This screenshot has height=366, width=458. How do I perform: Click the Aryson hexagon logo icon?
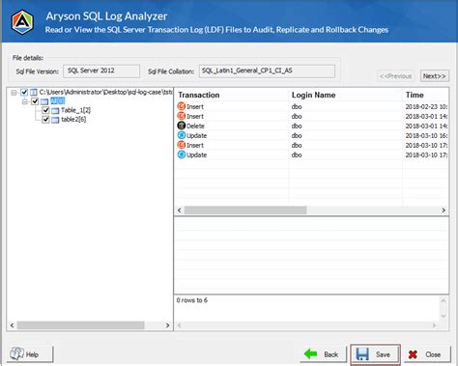tap(22, 22)
